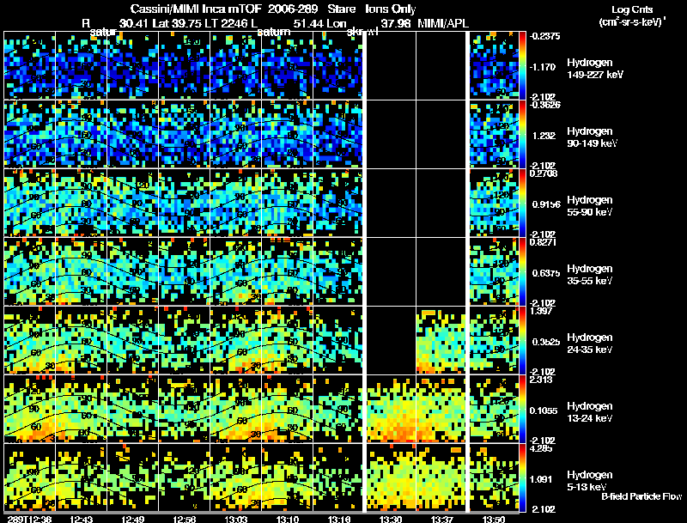Click the 149-227 keV Hydrogen color bar

(x=523, y=65)
